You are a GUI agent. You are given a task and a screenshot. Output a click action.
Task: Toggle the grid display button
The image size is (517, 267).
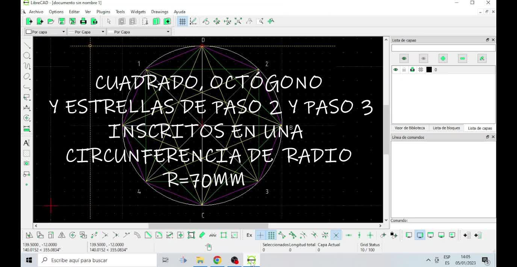tap(182, 21)
